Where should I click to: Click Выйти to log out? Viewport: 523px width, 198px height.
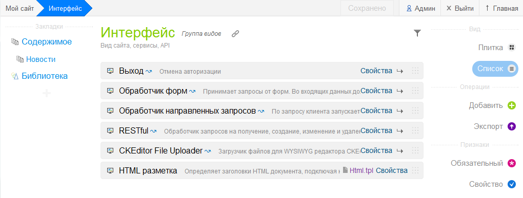pyautogui.click(x=460, y=8)
